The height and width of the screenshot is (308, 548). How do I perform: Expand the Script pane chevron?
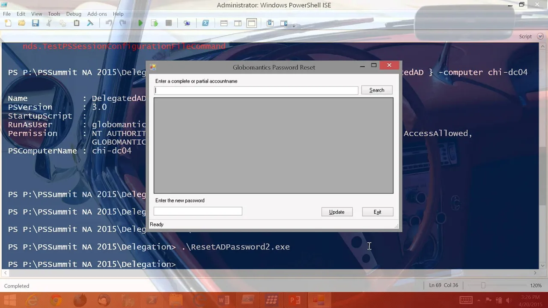(x=541, y=36)
